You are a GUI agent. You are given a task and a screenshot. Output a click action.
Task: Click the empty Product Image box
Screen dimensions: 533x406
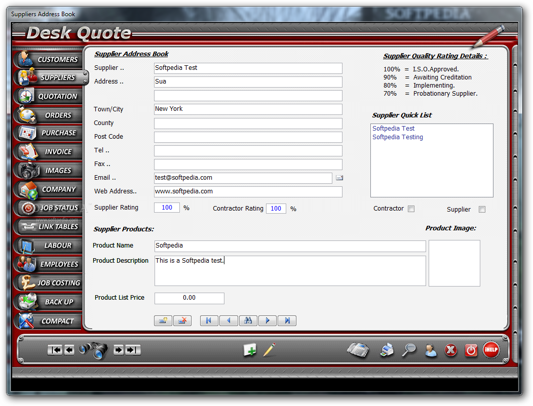454,263
